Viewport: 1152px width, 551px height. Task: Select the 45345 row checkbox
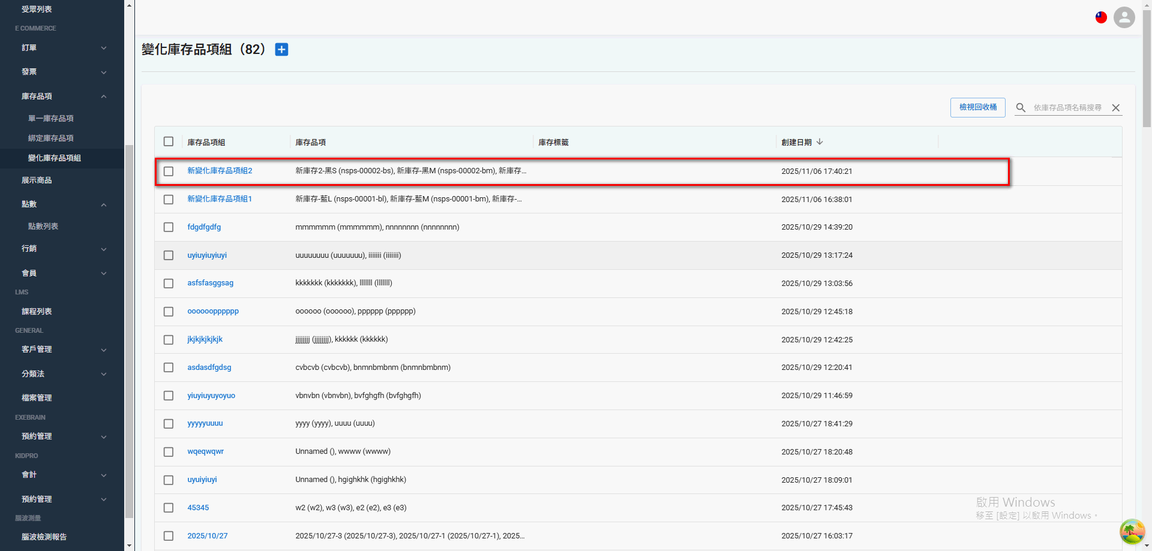click(x=169, y=508)
